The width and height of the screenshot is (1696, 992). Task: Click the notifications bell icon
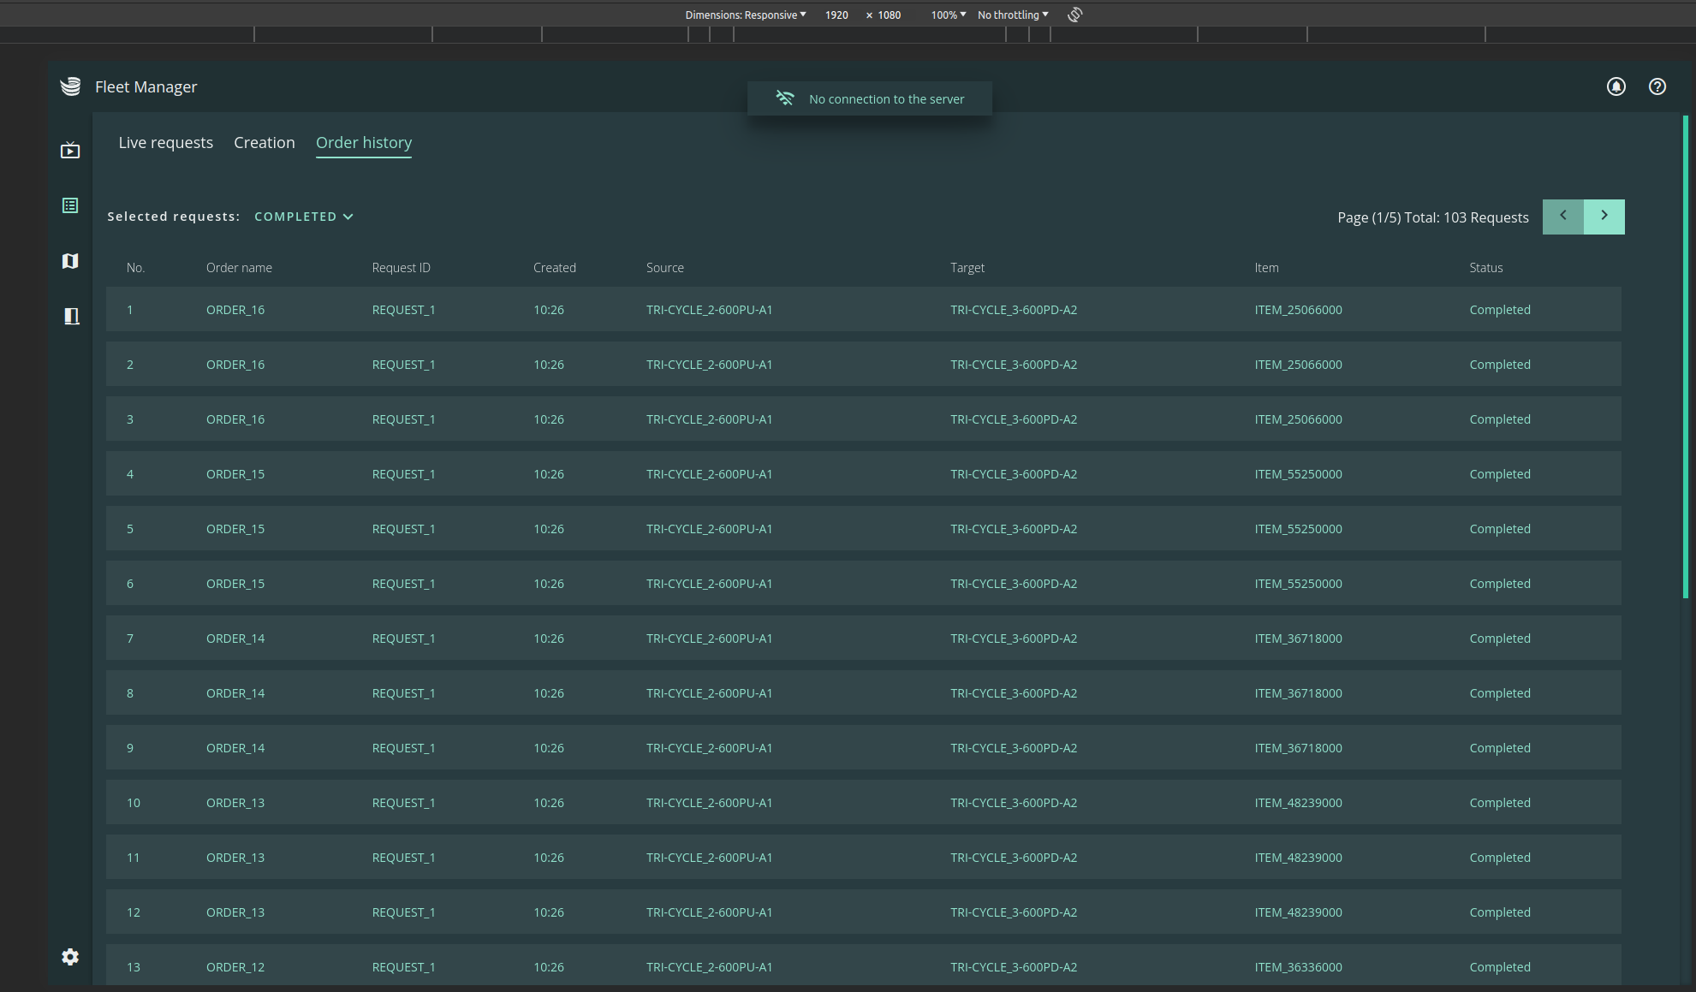click(1616, 86)
